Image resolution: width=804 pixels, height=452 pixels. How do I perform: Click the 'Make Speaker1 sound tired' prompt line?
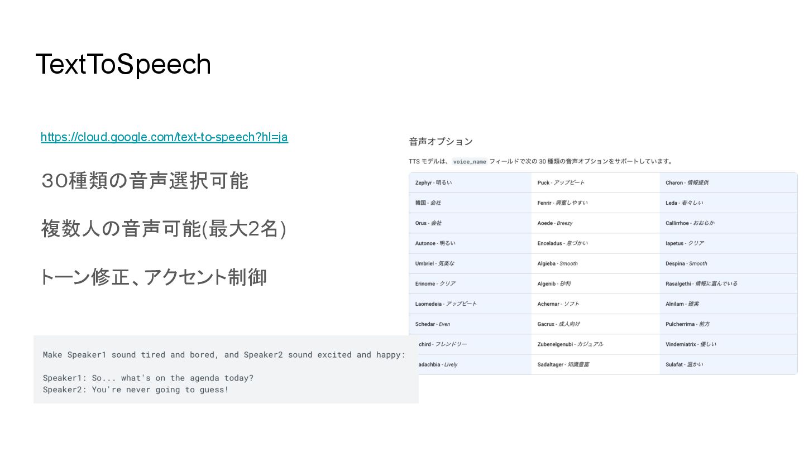click(x=224, y=354)
